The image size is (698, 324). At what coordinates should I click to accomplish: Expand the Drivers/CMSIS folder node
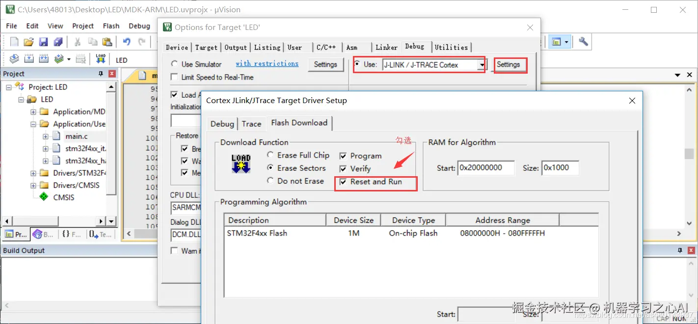point(33,185)
